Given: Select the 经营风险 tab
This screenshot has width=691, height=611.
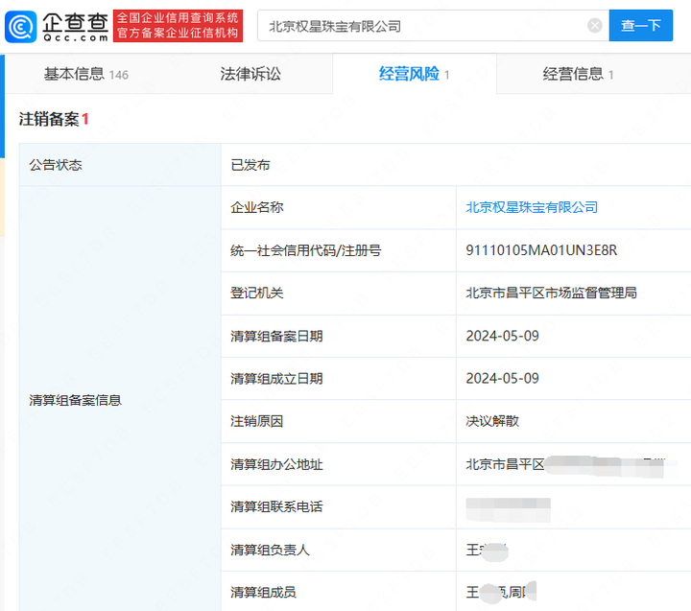Looking at the screenshot, I should [415, 74].
